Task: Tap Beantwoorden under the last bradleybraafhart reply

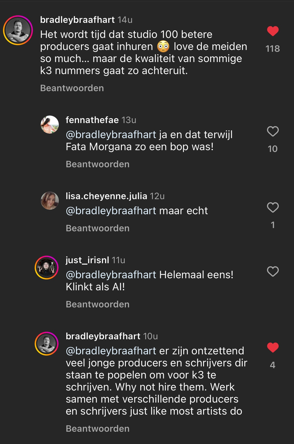Action: click(97, 429)
